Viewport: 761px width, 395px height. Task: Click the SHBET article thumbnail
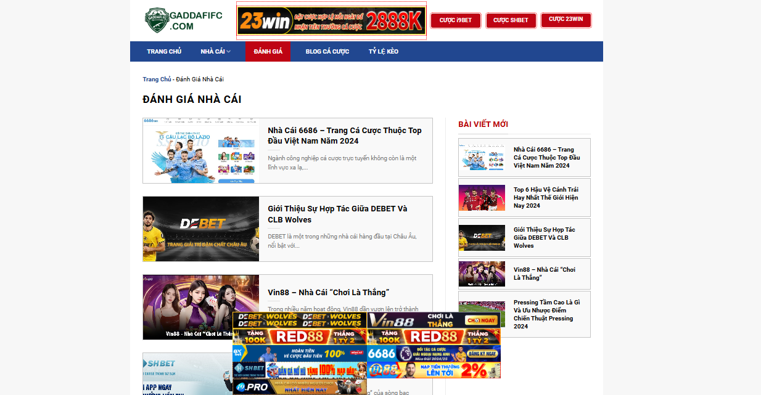click(187, 374)
